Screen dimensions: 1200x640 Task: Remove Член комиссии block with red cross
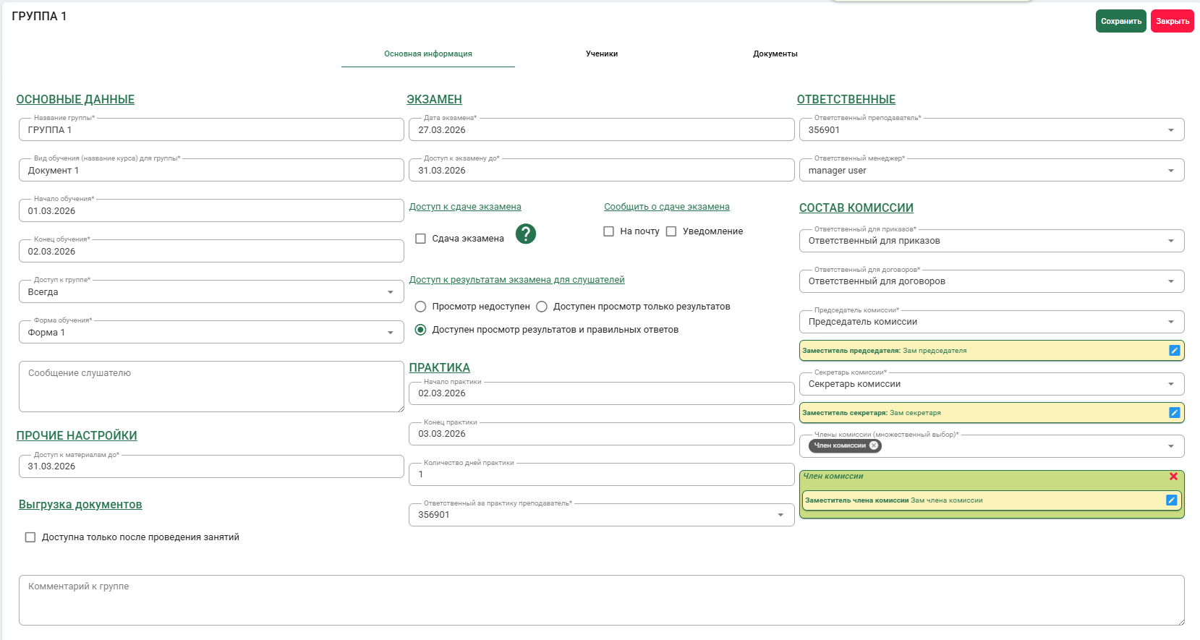[x=1173, y=477]
